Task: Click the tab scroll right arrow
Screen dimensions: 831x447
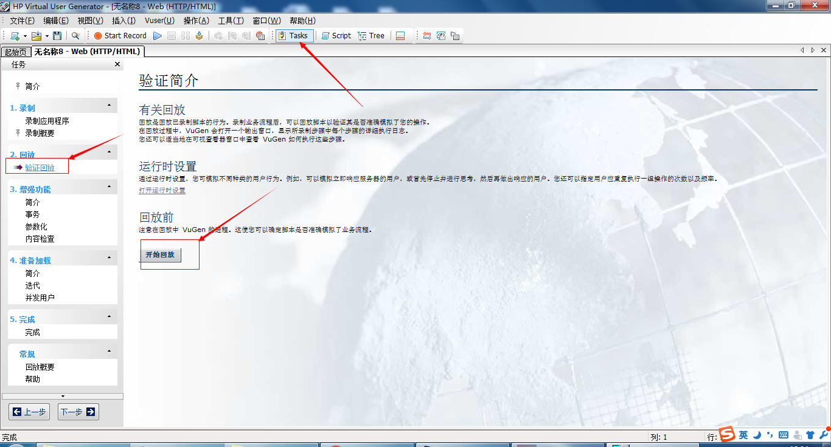Action: click(x=813, y=50)
